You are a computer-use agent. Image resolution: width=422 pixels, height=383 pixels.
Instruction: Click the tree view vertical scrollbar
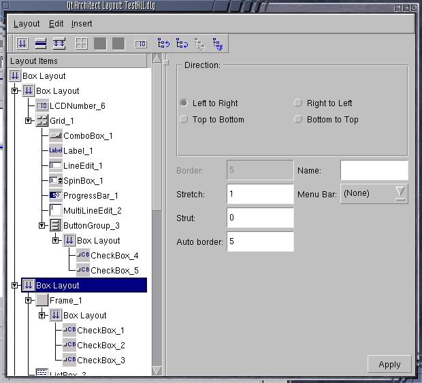click(x=157, y=204)
